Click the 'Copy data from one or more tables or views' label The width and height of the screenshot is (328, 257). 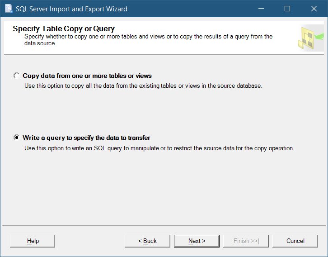[87, 76]
